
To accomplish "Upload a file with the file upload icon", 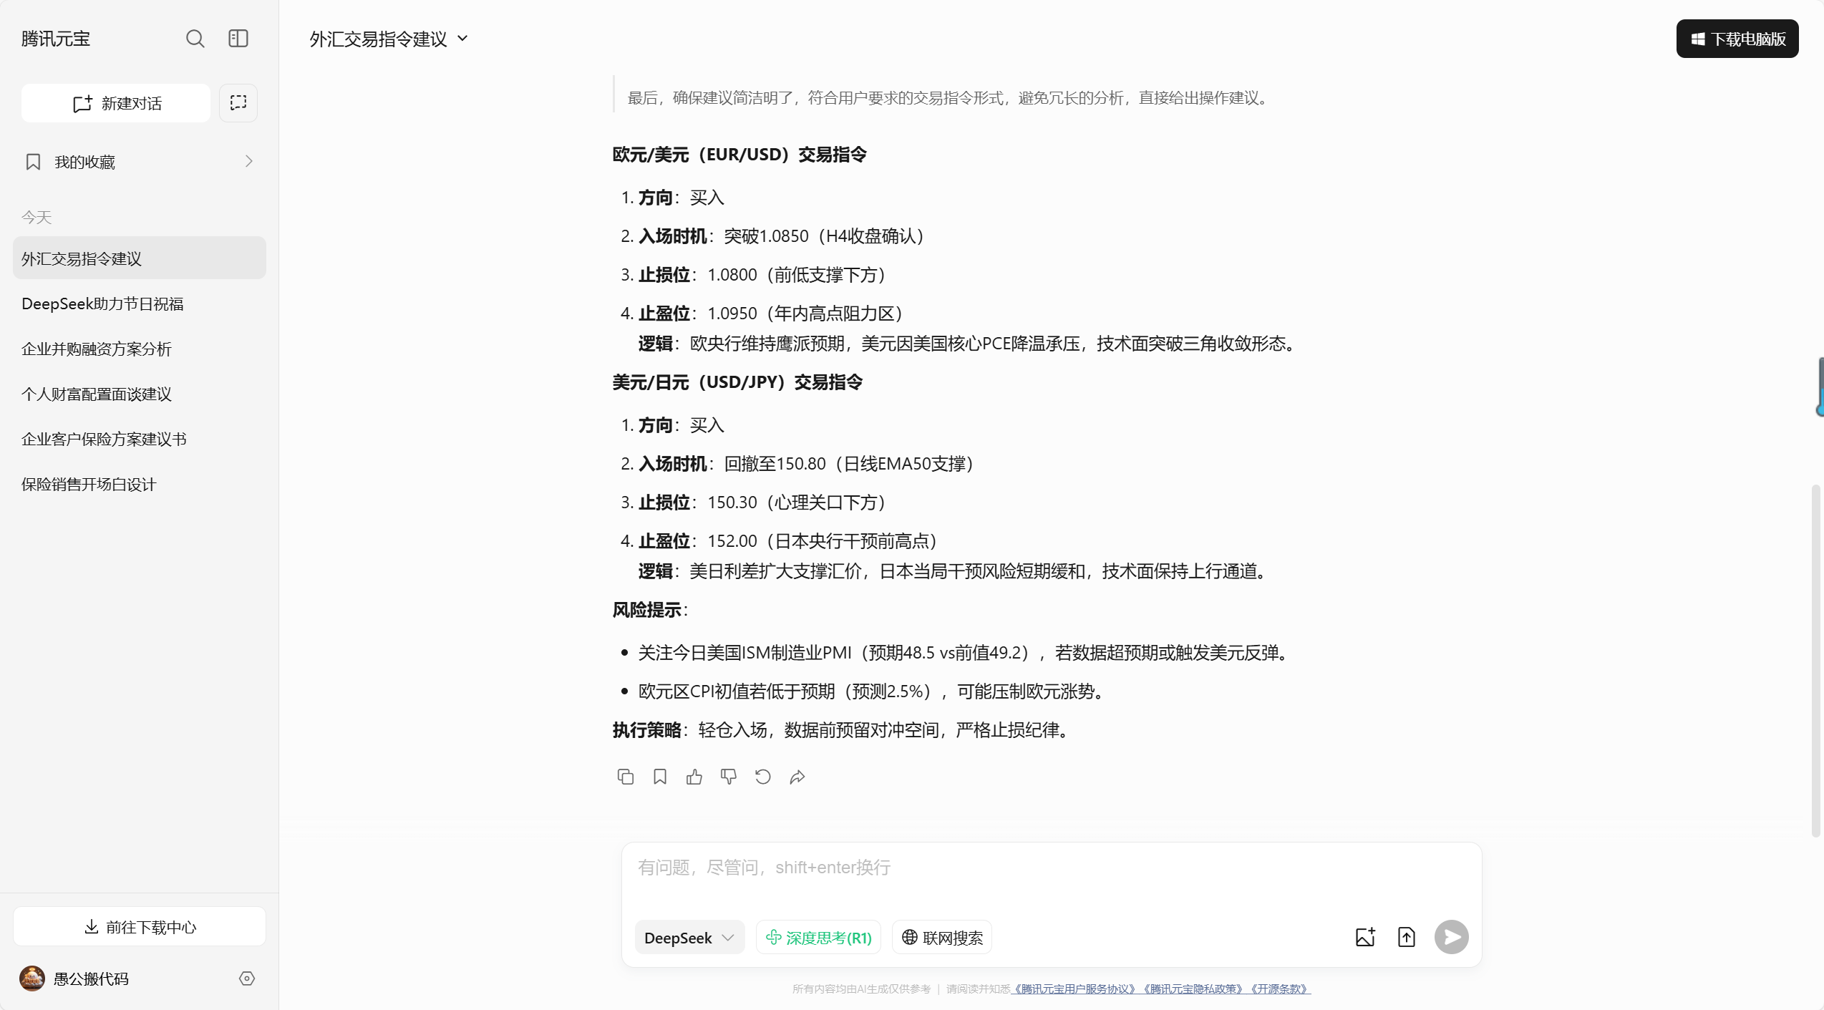I will coord(1406,937).
